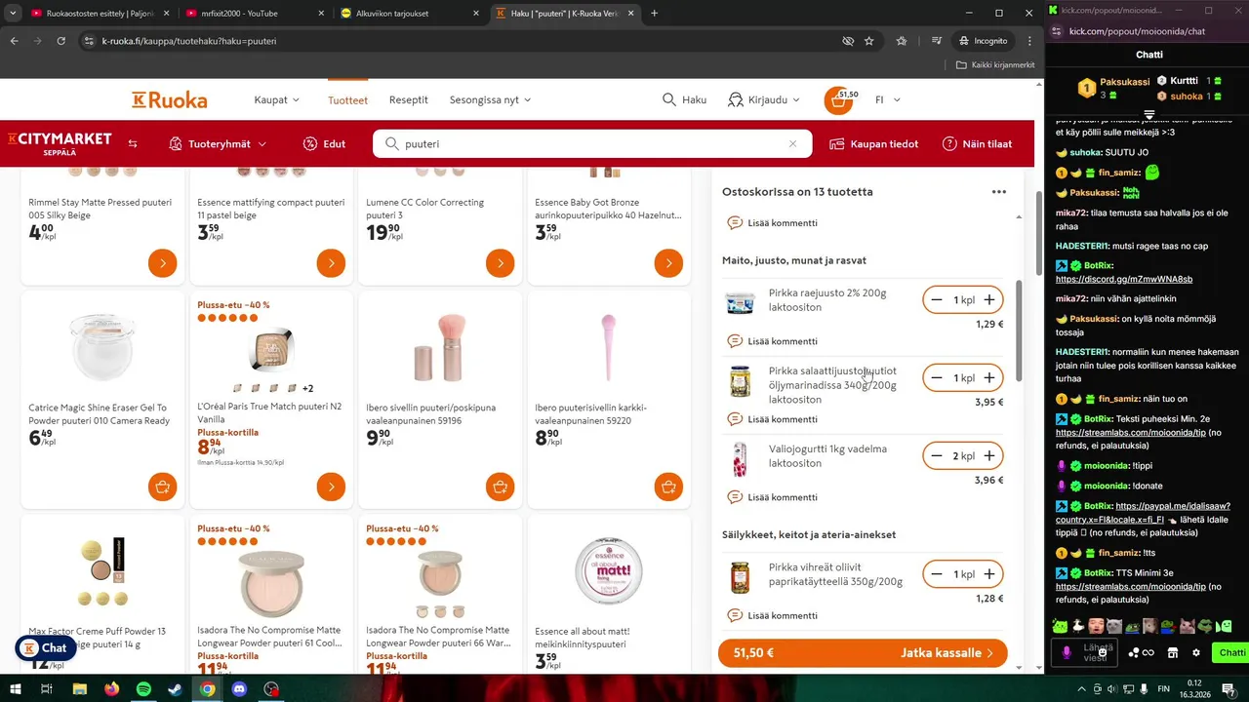The width and height of the screenshot is (1249, 702).
Task: Expand the Tuoteryhmät categories dropdown
Action: tap(218, 143)
